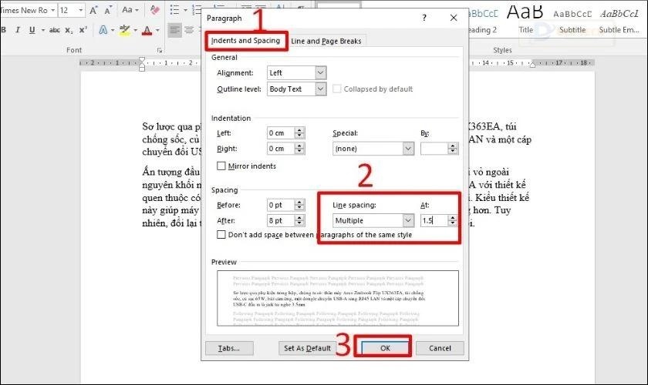The image size is (648, 385).
Task: Click the right indent marker on the ruler
Action: (533, 64)
